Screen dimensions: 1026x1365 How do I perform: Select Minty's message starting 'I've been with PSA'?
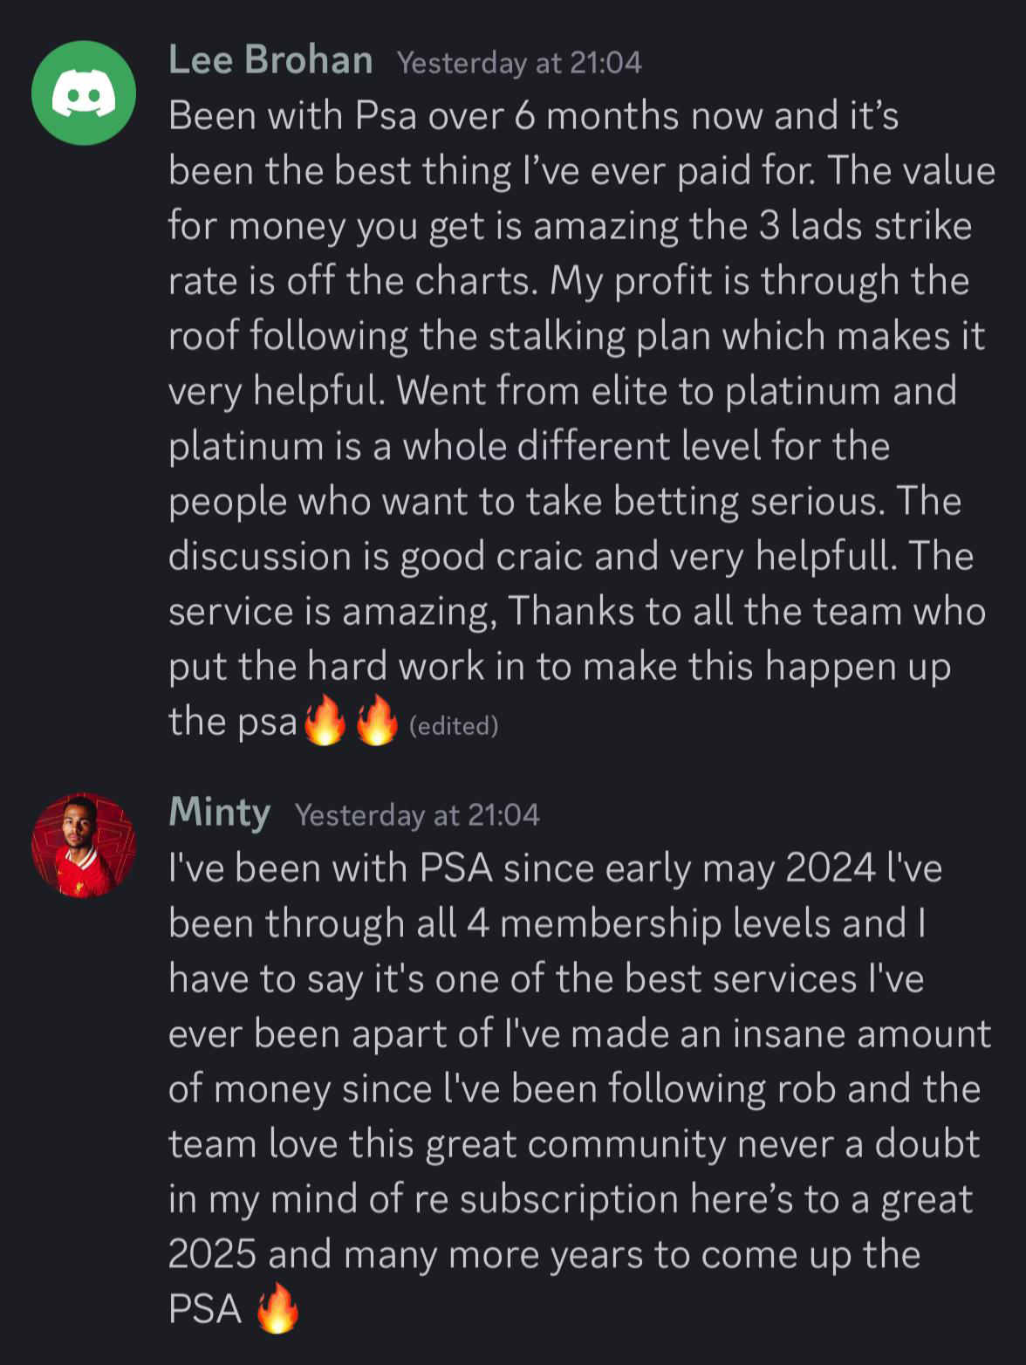point(576,1088)
